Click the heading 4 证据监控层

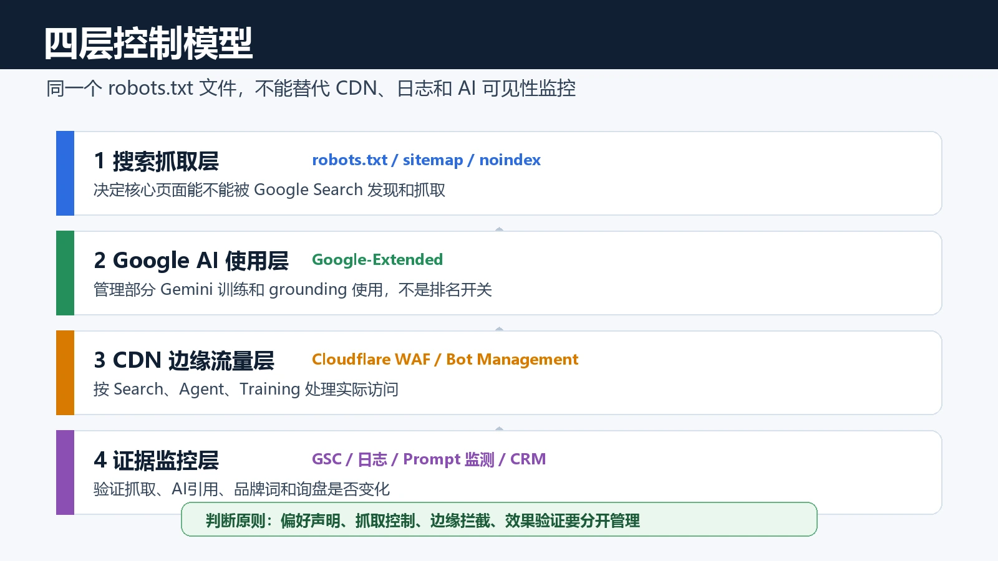[156, 460]
